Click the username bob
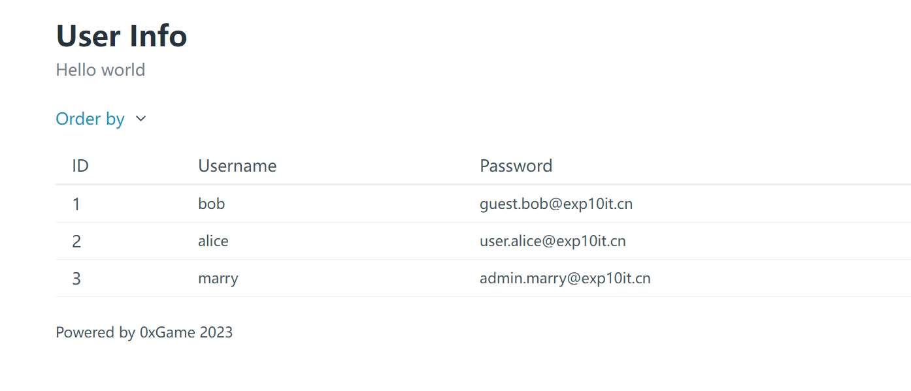Image resolution: width=911 pixels, height=391 pixels. click(x=212, y=204)
